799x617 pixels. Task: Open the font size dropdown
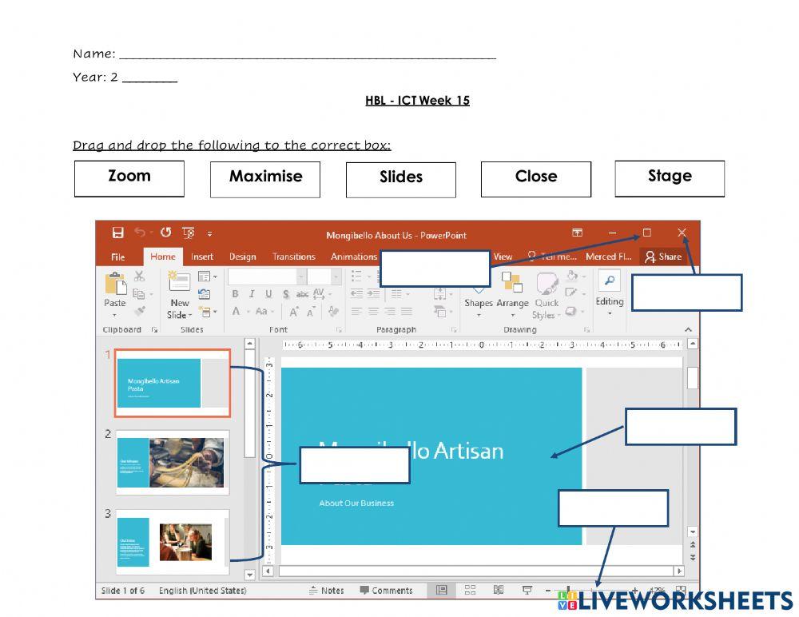coord(336,277)
